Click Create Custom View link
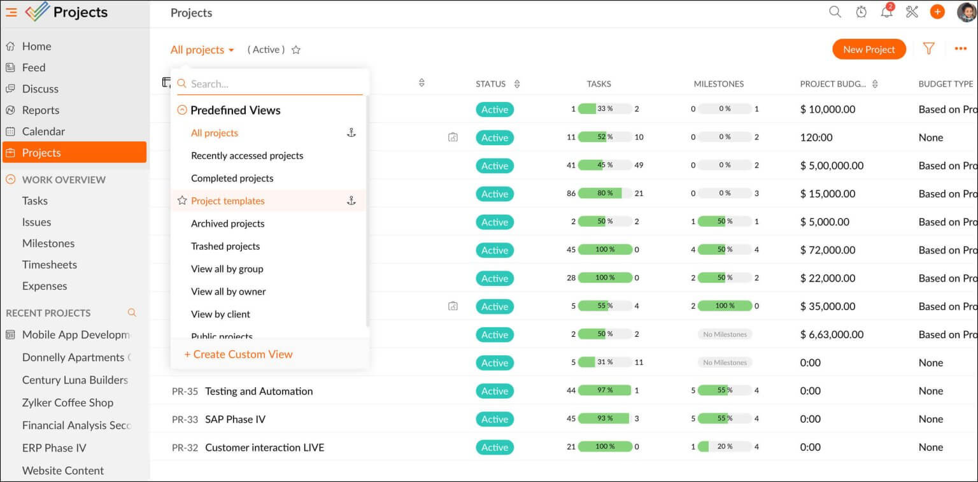 238,354
